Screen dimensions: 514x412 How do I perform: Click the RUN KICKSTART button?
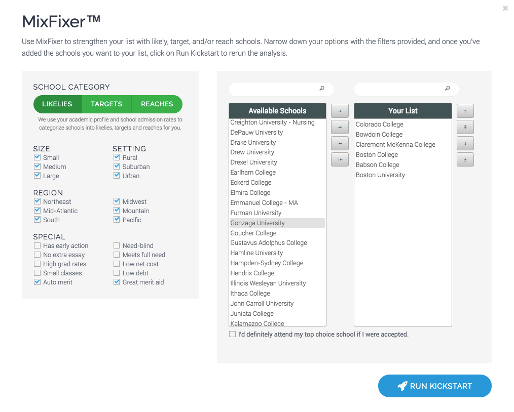[x=435, y=386]
